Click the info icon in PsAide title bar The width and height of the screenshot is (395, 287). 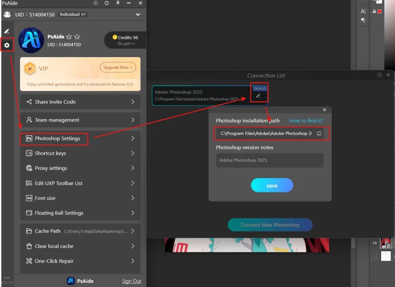coord(96,3)
